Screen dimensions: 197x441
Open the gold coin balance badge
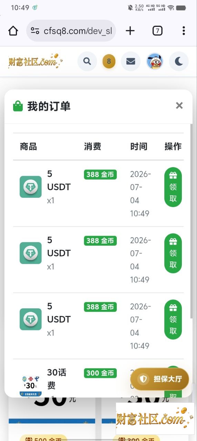(x=109, y=62)
